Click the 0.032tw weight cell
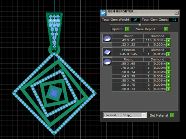 point(160,40)
